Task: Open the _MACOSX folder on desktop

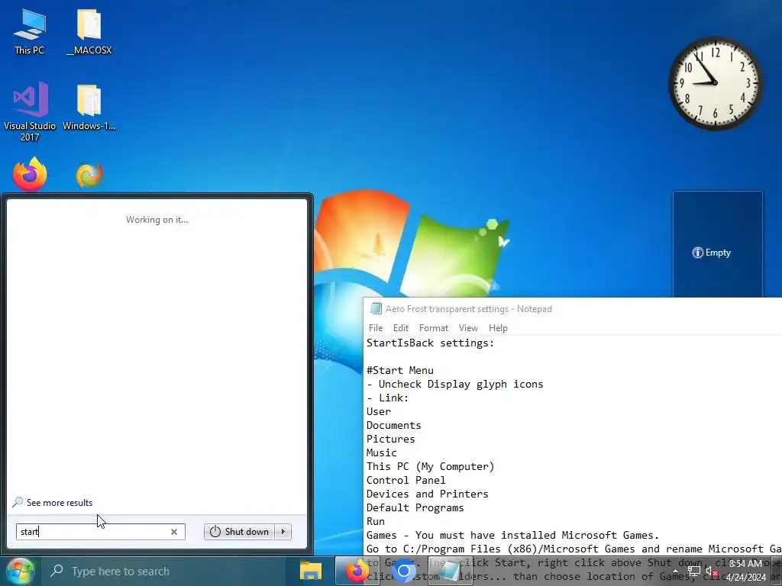Action: (89, 31)
